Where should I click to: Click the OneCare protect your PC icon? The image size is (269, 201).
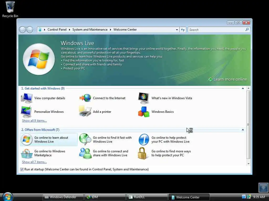(x=144, y=139)
